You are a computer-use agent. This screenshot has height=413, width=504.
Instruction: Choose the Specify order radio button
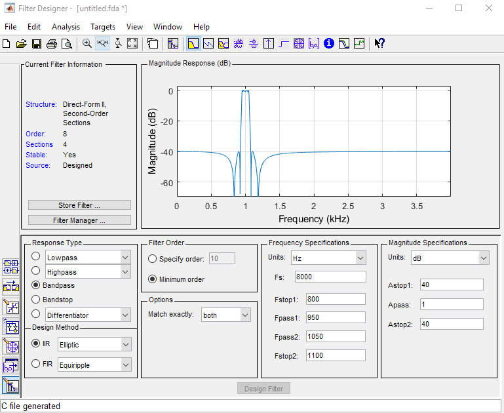[152, 259]
